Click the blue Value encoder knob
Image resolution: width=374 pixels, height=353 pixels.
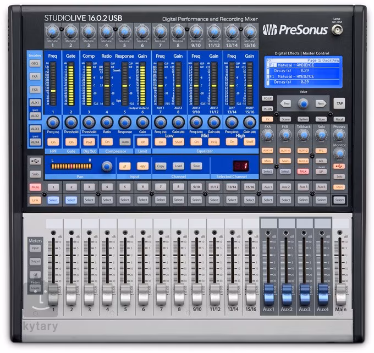[303, 103]
